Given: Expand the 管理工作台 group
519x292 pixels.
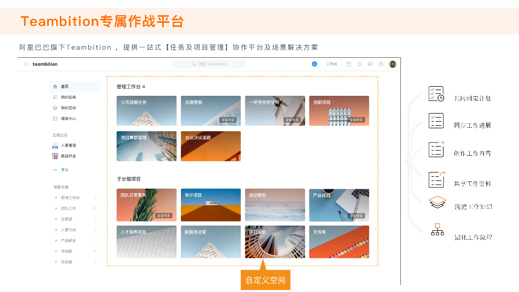Looking at the screenshot, I should coord(56,198).
